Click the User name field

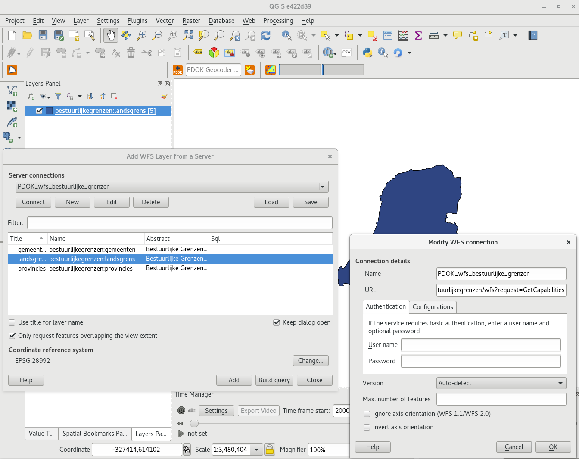[x=481, y=345]
